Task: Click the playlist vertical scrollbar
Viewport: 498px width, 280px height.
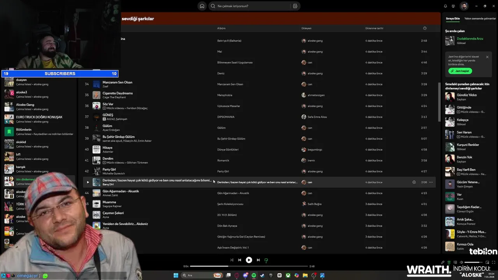Action: [x=440, y=102]
